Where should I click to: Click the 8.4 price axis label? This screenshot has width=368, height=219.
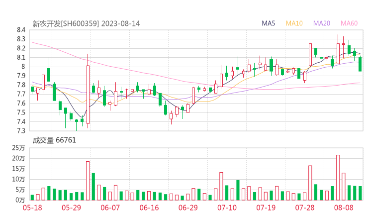click(x=21, y=30)
